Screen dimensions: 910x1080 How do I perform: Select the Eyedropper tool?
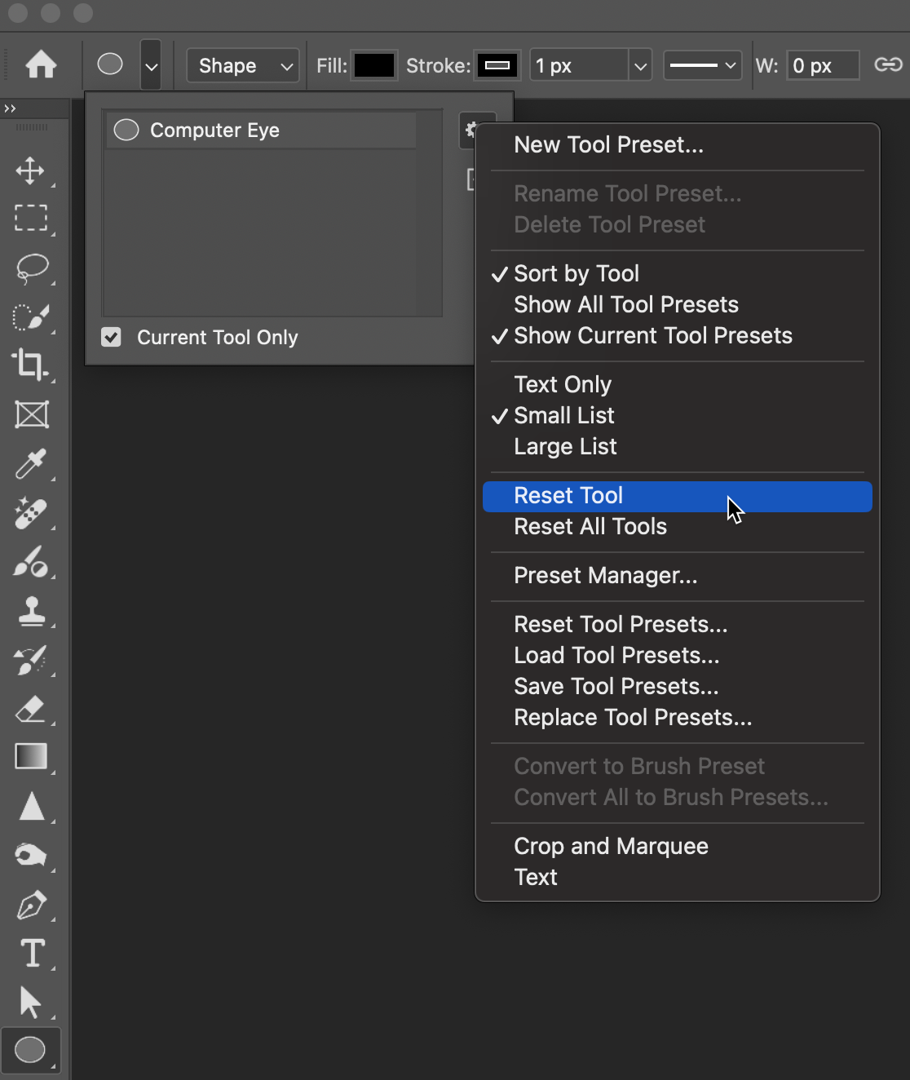(x=31, y=463)
